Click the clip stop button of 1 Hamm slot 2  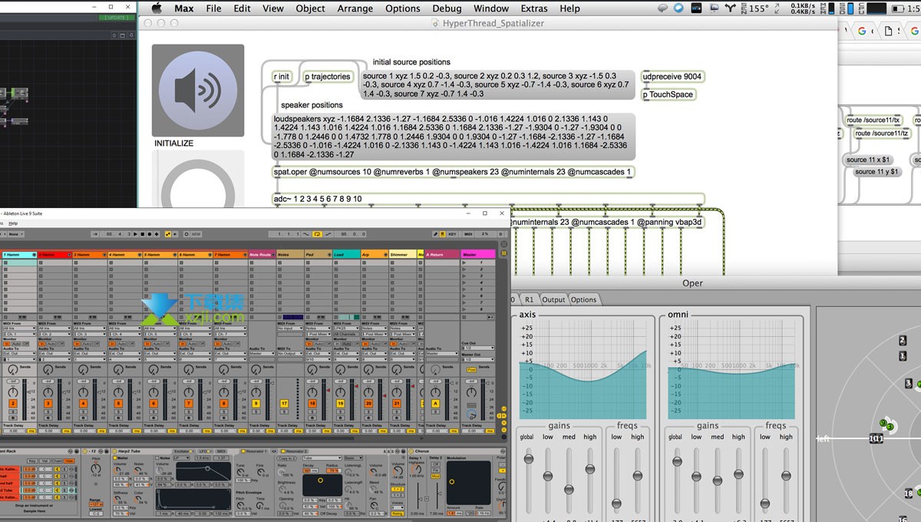(x=5, y=269)
